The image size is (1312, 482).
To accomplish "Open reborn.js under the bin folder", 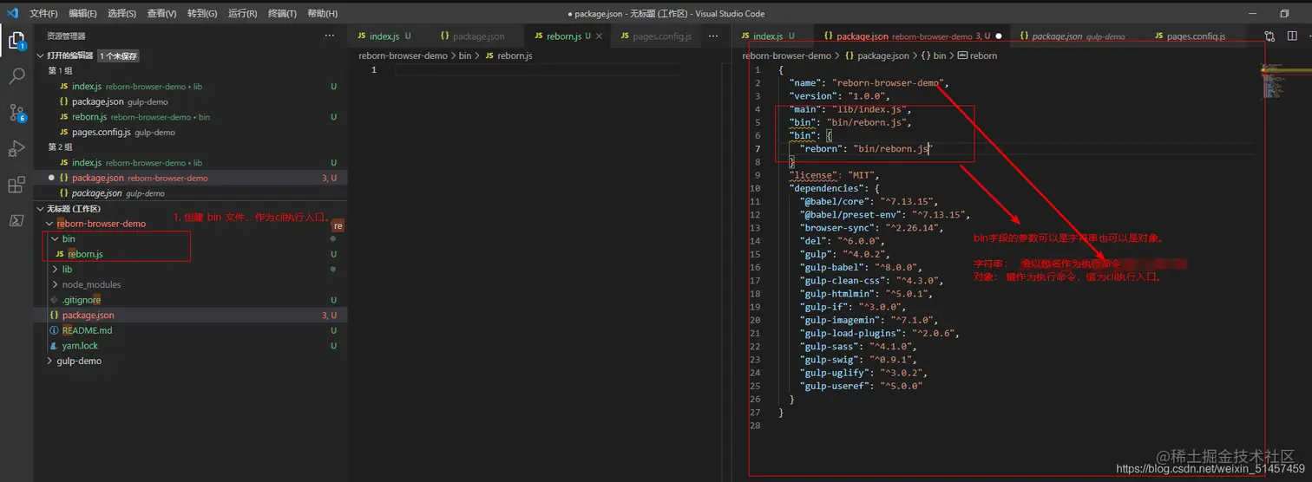I will [85, 254].
